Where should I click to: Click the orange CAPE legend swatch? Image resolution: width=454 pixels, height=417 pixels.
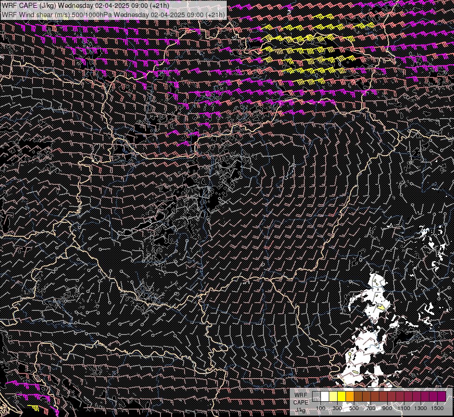point(350,396)
